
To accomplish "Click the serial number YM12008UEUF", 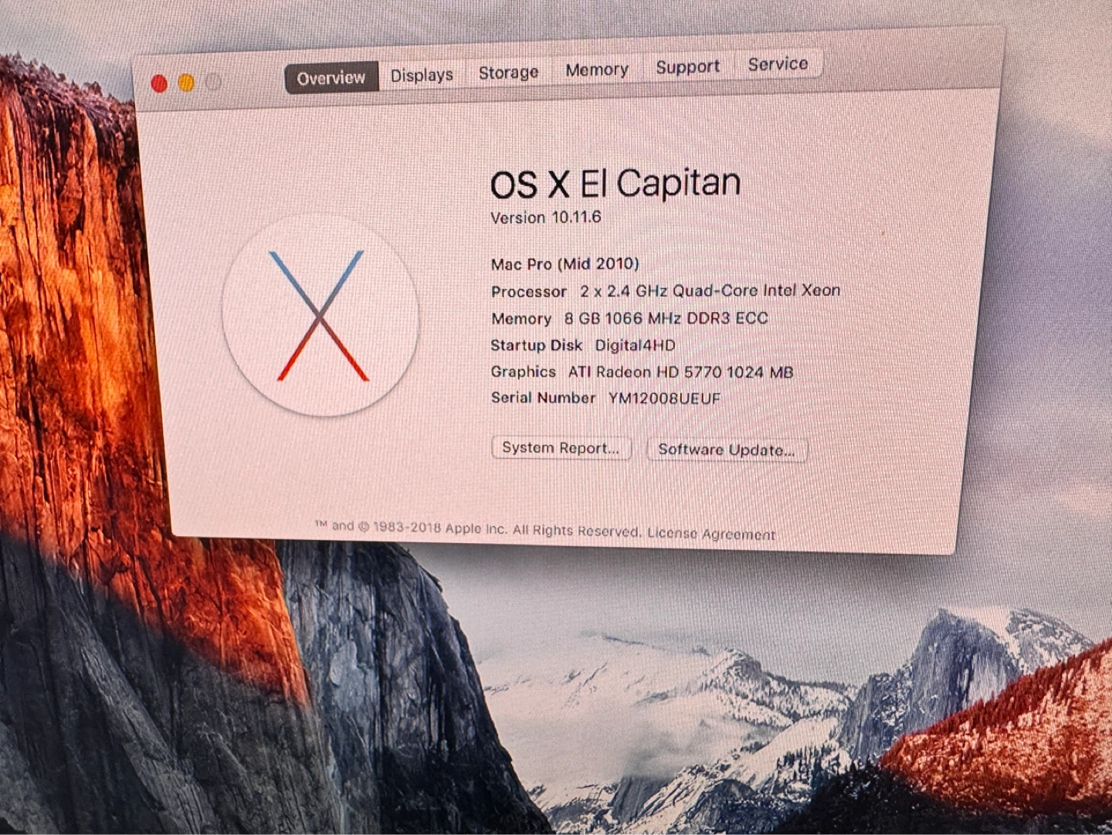I will coord(664,399).
